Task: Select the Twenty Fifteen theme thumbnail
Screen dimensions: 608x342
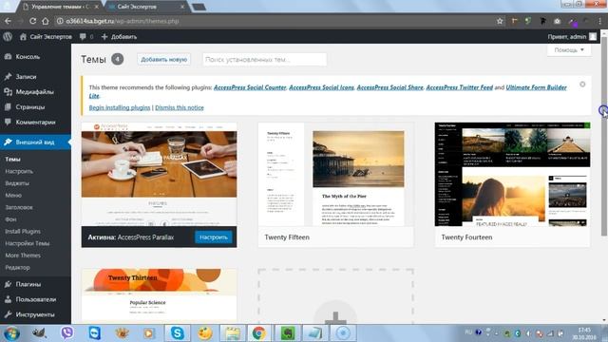Action: [335, 175]
